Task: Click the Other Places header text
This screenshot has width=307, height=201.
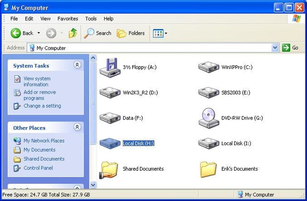Action: click(29, 128)
